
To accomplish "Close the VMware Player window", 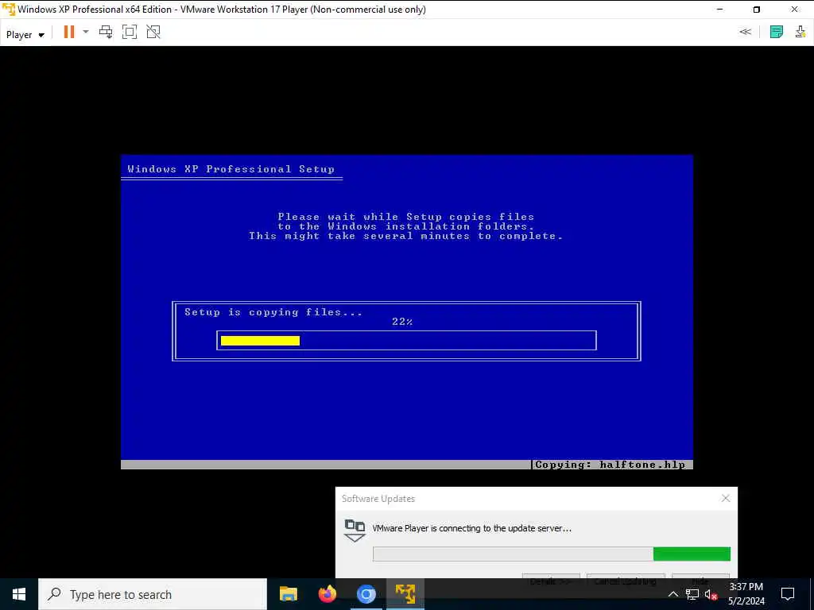I will (x=794, y=10).
